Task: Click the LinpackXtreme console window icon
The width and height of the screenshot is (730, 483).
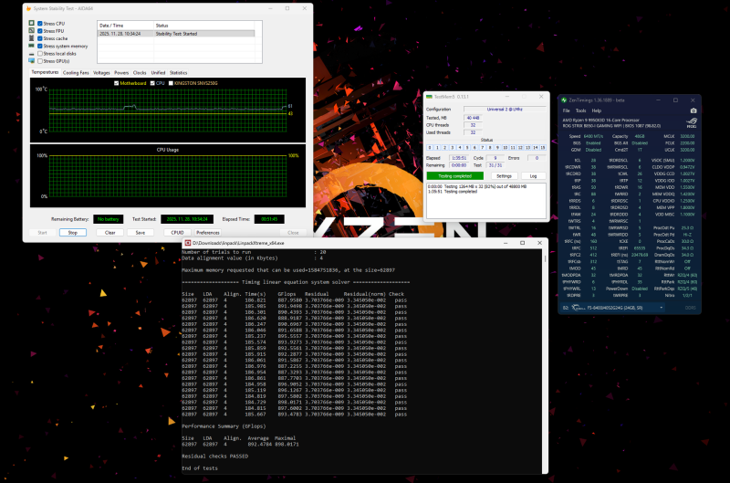Action: (188, 243)
